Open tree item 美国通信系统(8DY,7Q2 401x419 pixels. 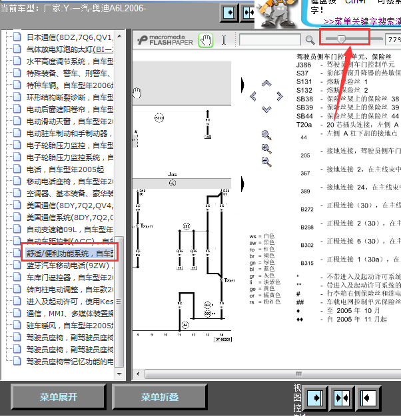(70, 218)
